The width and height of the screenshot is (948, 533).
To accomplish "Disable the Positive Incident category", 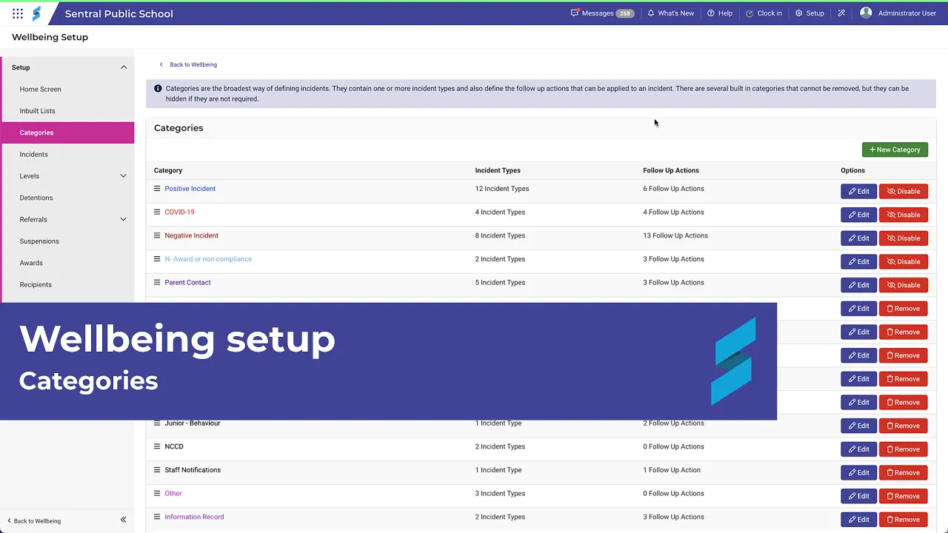I will [904, 191].
